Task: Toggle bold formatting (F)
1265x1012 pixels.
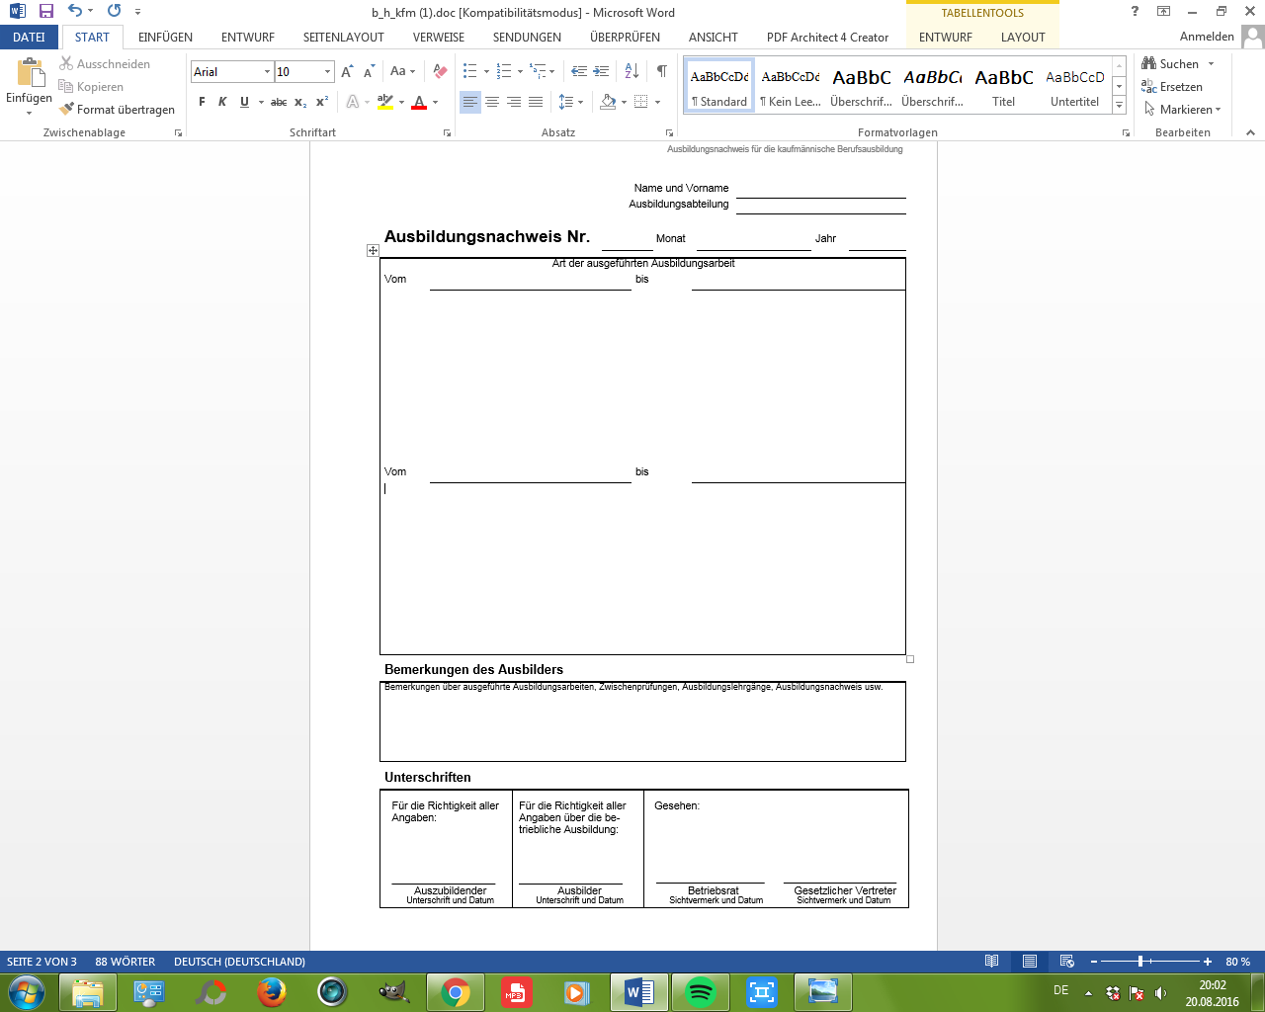Action: [202, 102]
